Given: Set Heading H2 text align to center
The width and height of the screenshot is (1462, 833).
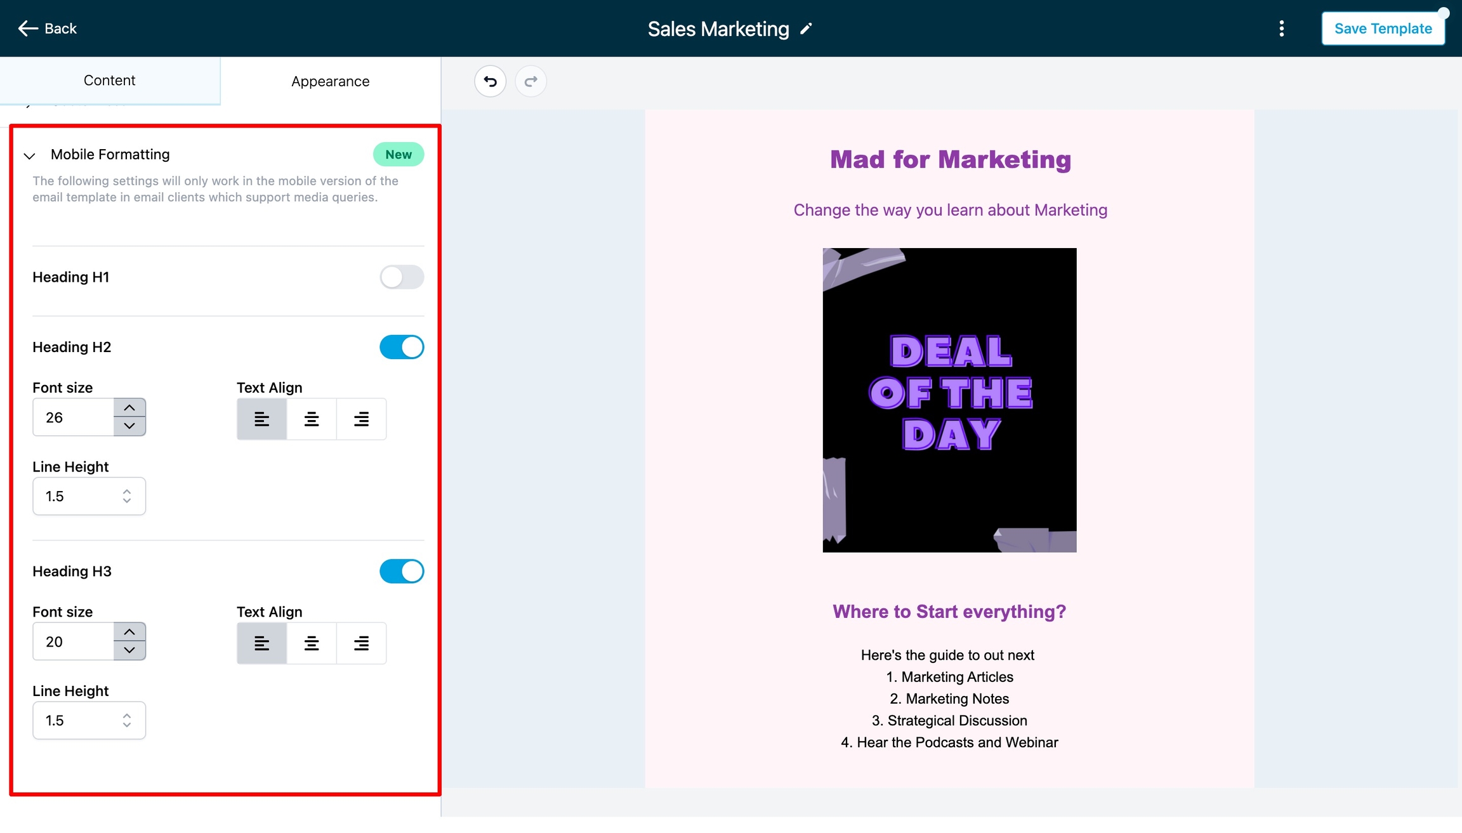Looking at the screenshot, I should coord(312,419).
